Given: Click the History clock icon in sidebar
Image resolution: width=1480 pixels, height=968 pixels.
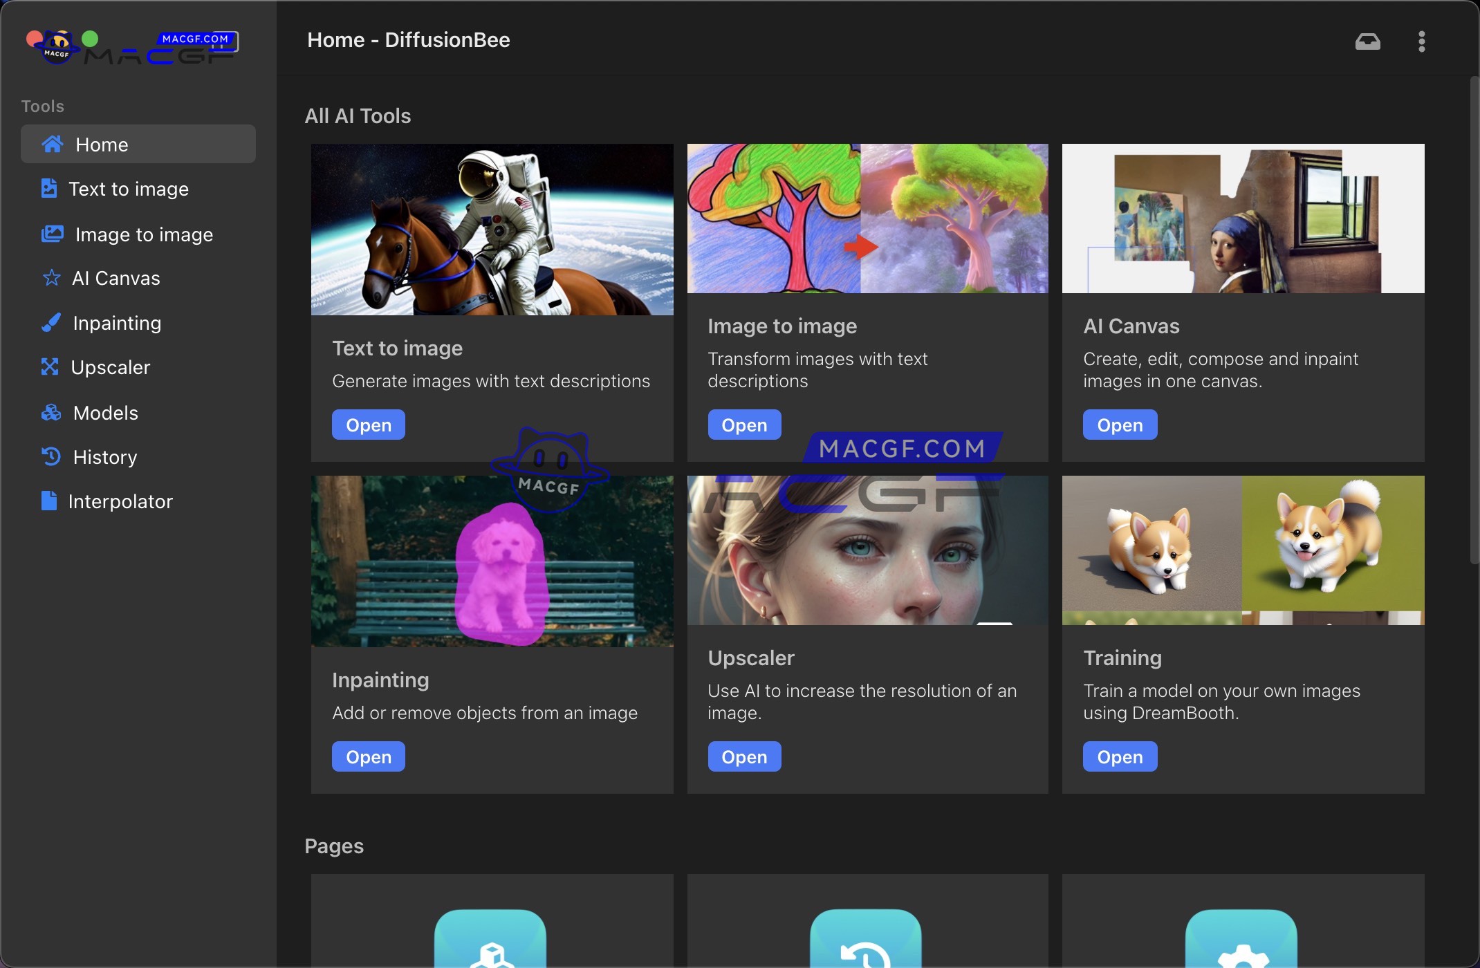Looking at the screenshot, I should pos(51,457).
